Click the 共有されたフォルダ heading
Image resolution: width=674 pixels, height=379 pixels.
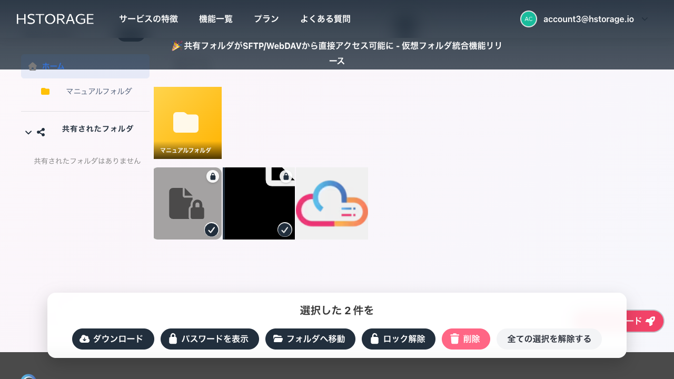97,129
